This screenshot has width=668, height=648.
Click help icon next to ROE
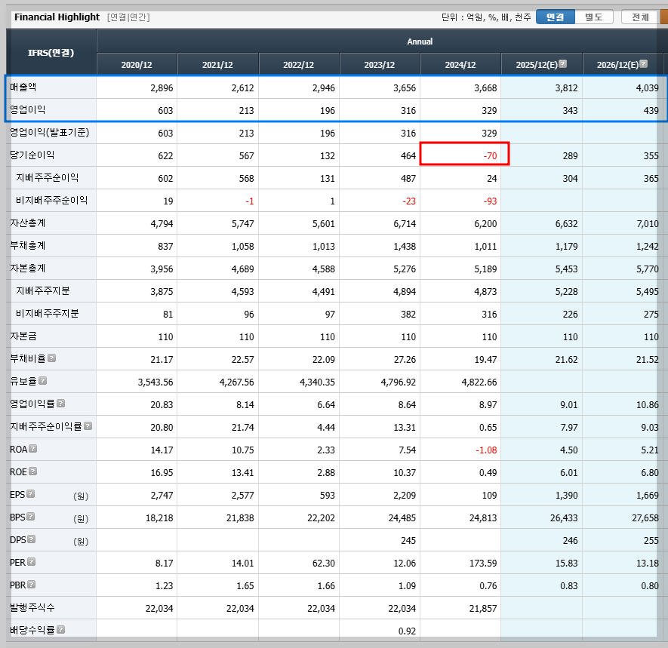32,471
